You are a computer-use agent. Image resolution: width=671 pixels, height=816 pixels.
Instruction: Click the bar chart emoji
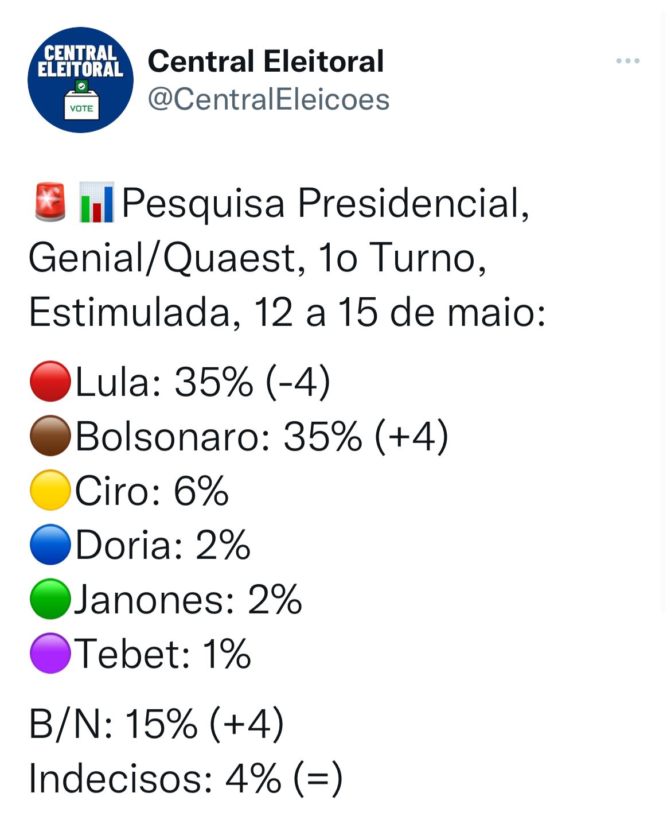tap(96, 202)
